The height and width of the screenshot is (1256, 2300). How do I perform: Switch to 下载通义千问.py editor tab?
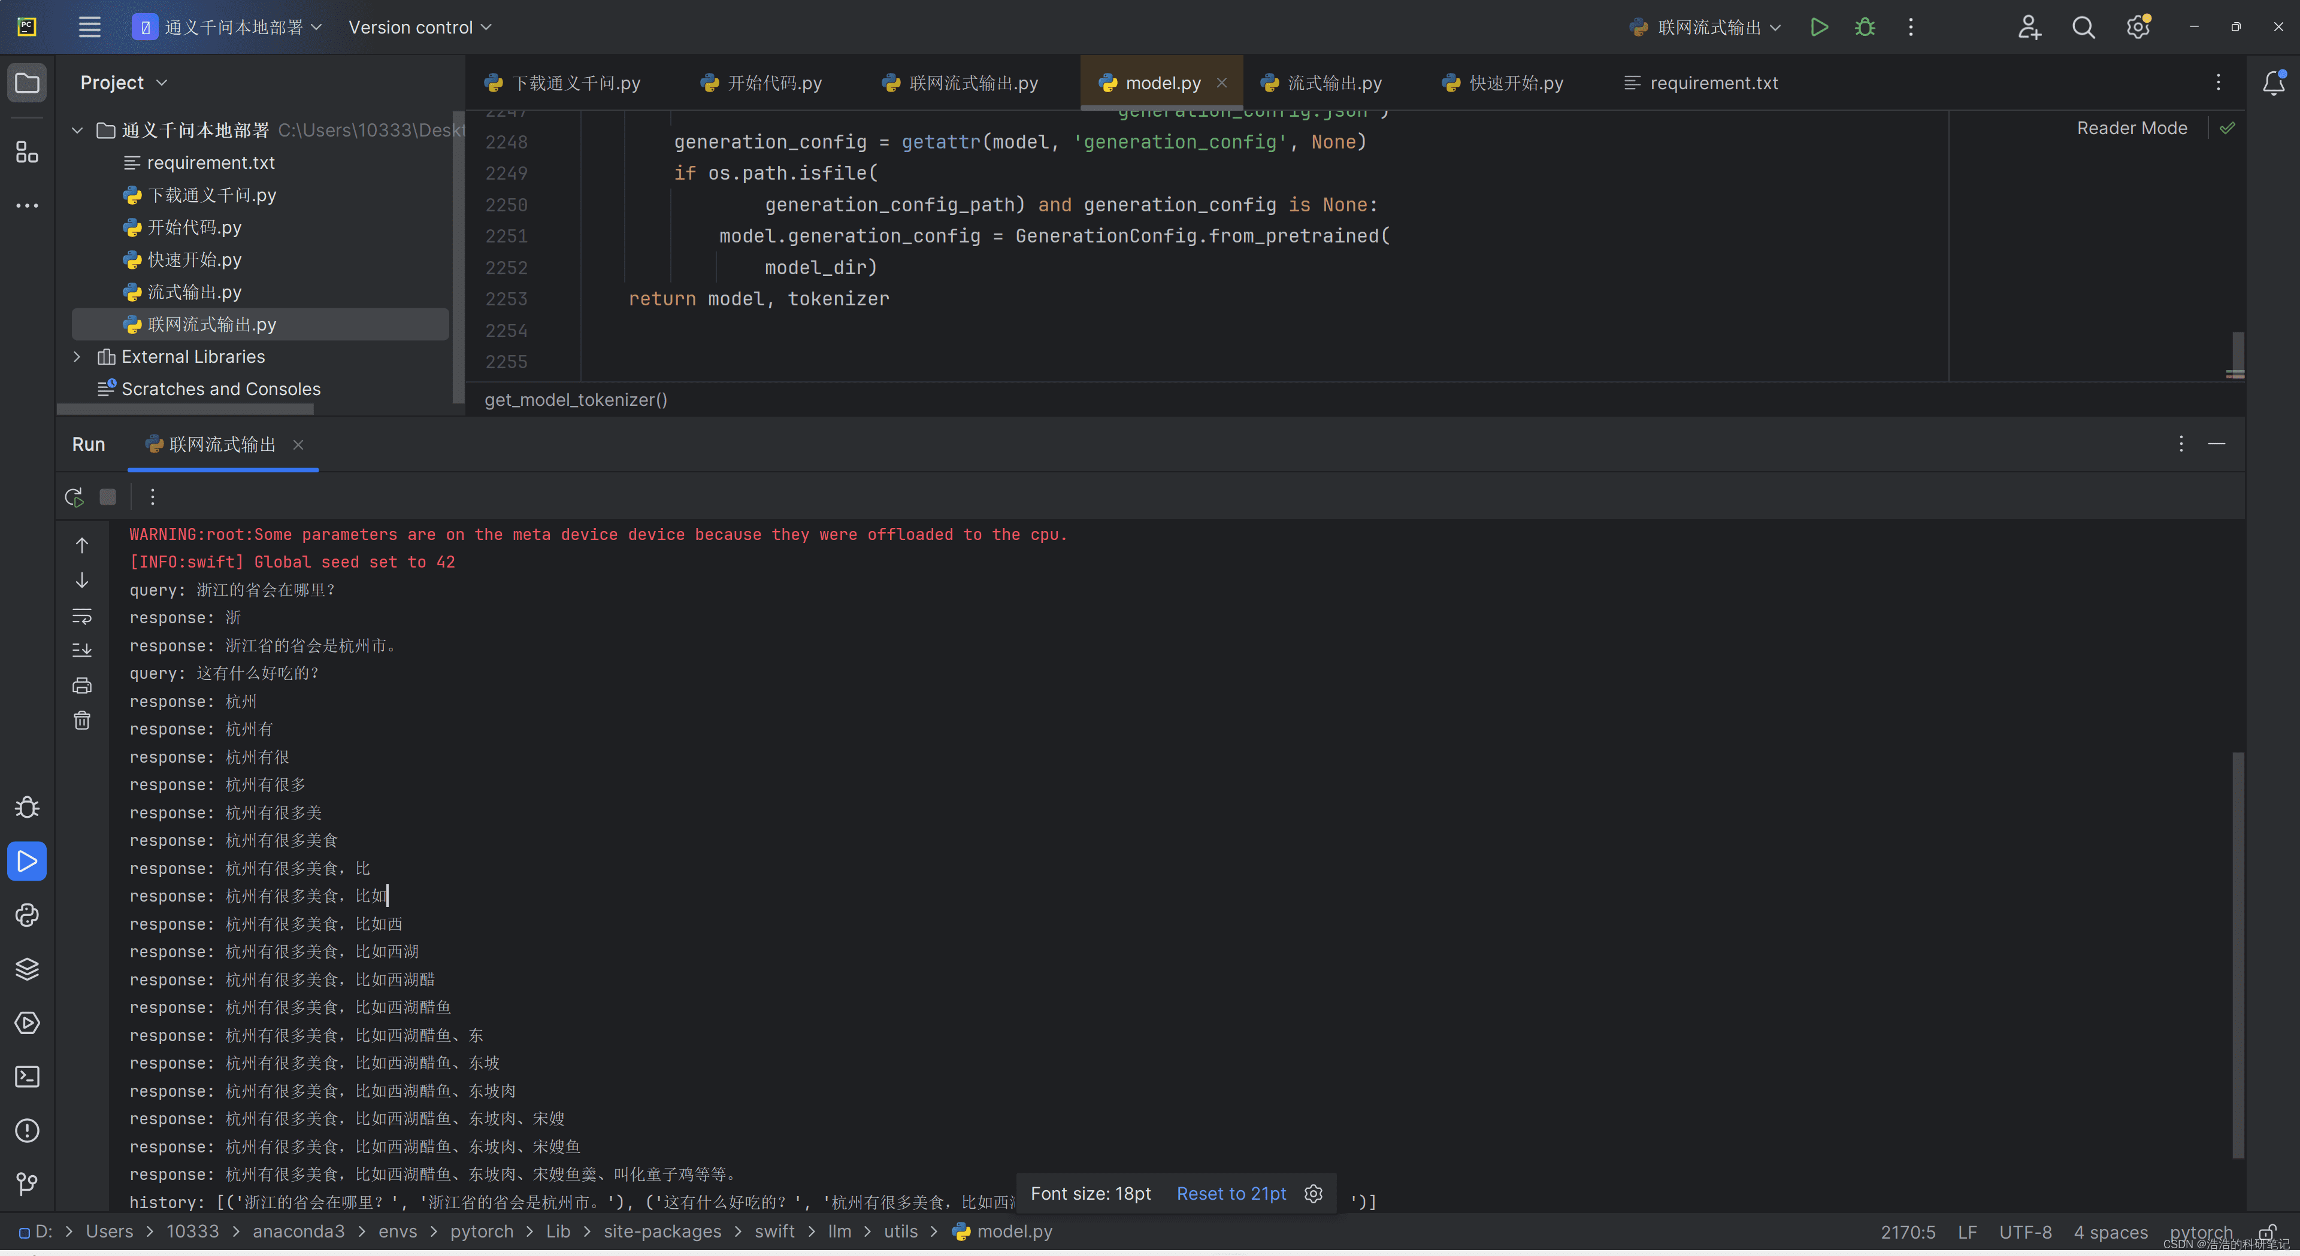point(562,82)
